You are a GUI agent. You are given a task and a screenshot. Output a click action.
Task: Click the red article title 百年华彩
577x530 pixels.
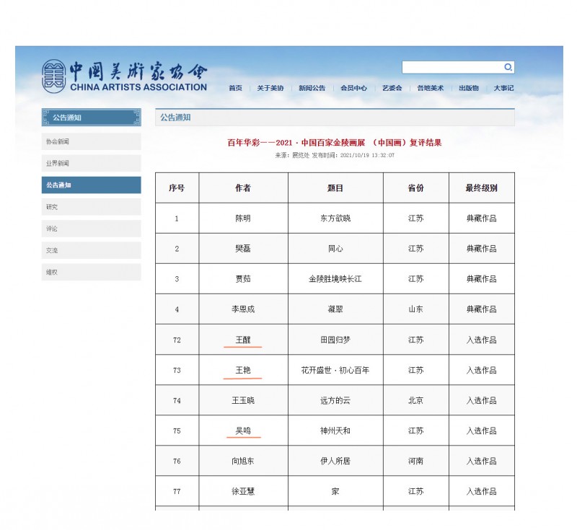(x=334, y=143)
